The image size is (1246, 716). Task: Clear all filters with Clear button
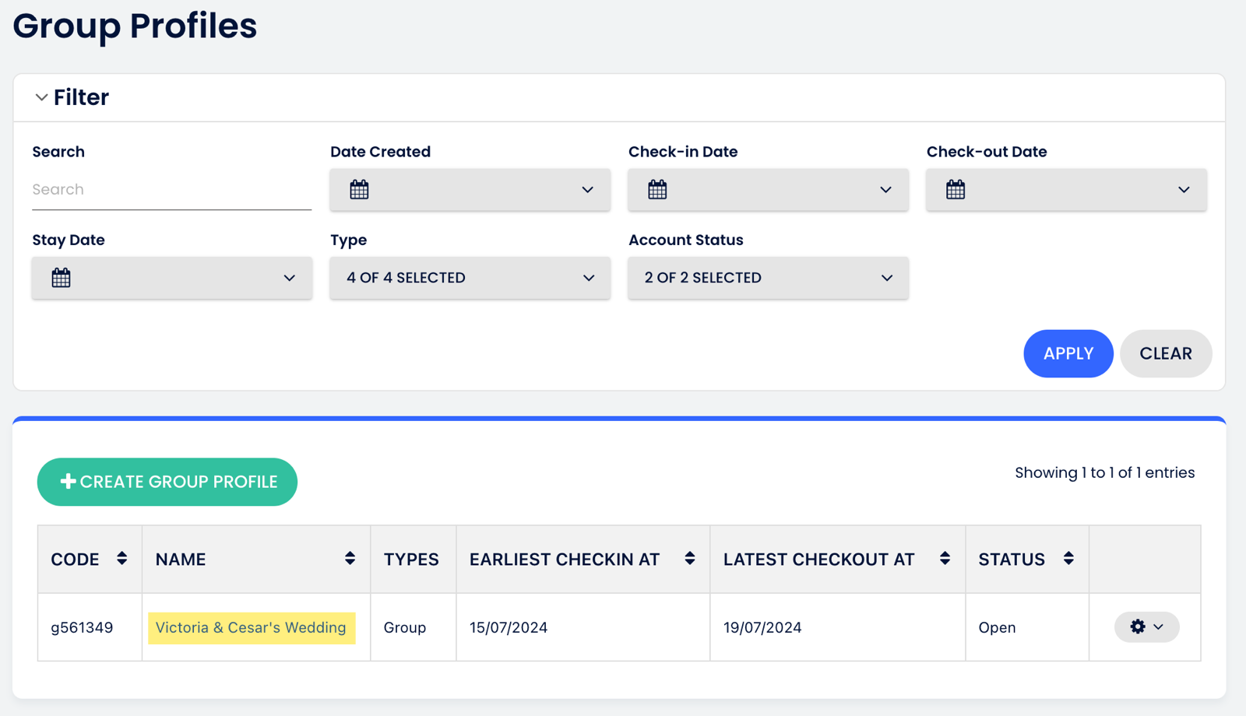click(1165, 353)
